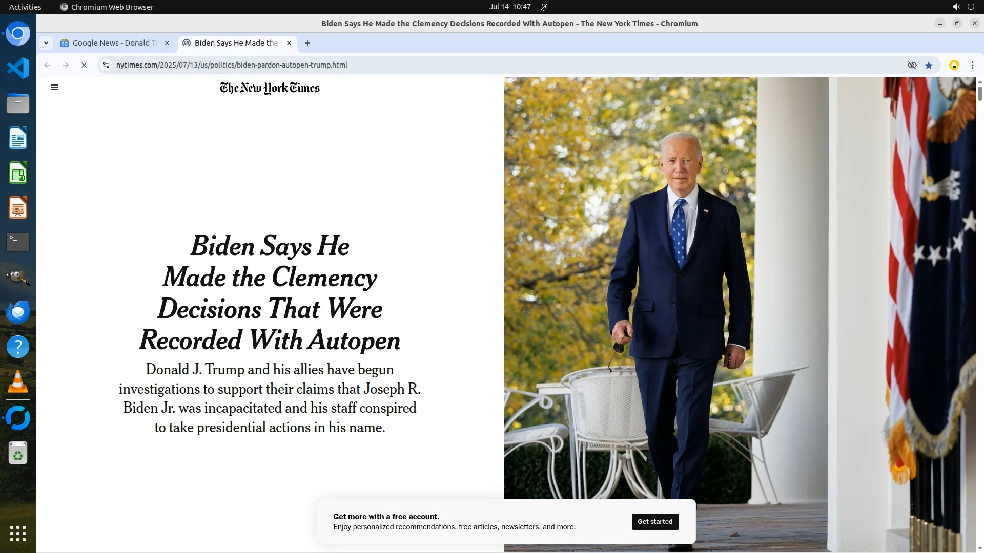Open Thunderbird mail from dock
The width and height of the screenshot is (984, 553).
[18, 312]
